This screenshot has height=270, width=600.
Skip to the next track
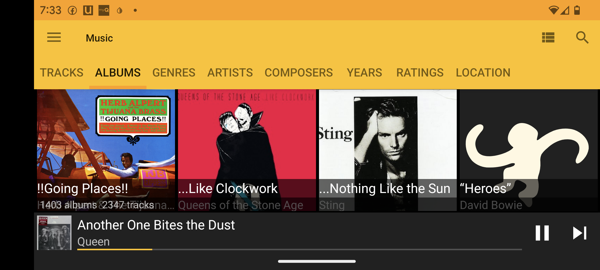(579, 233)
